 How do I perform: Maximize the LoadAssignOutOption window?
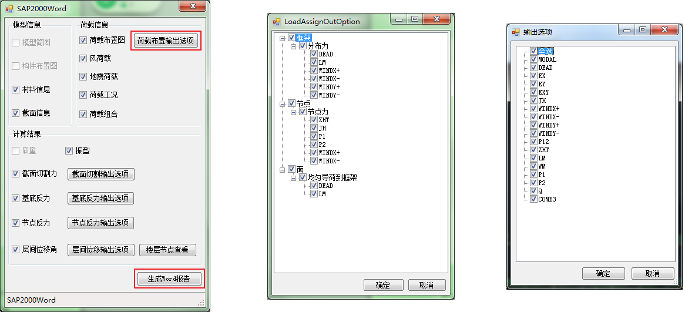pos(415,19)
